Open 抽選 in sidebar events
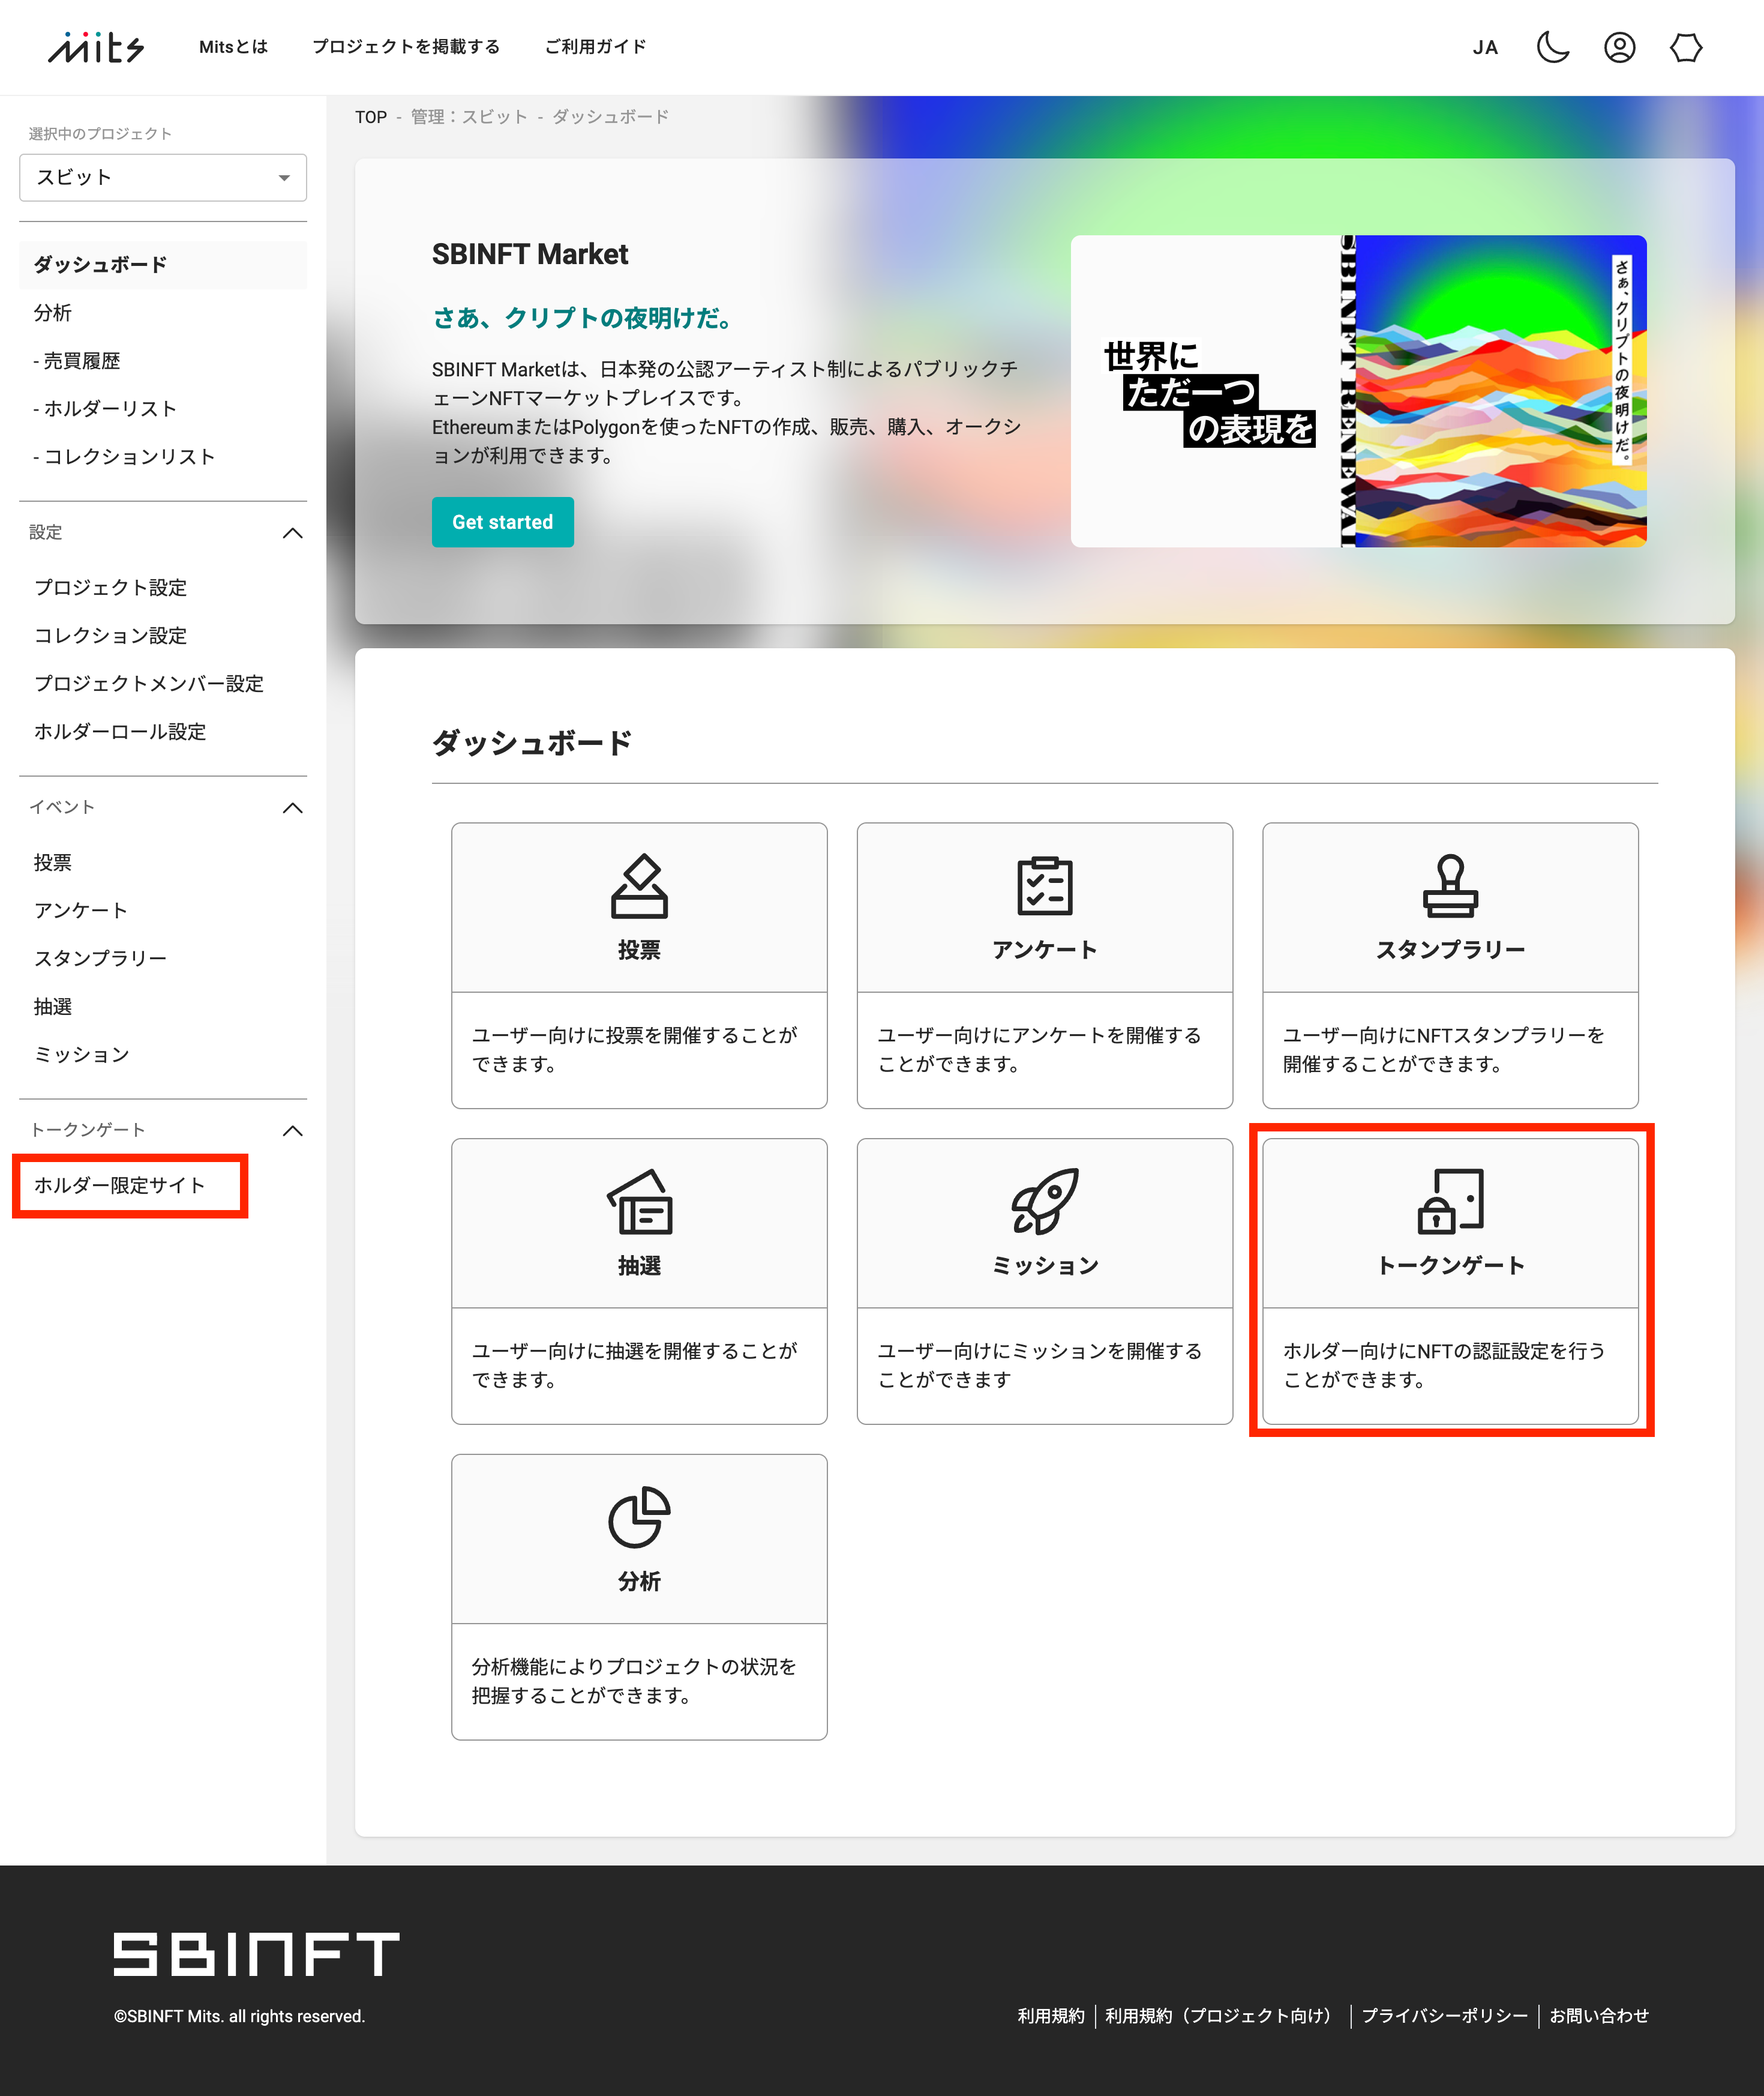 53,1007
